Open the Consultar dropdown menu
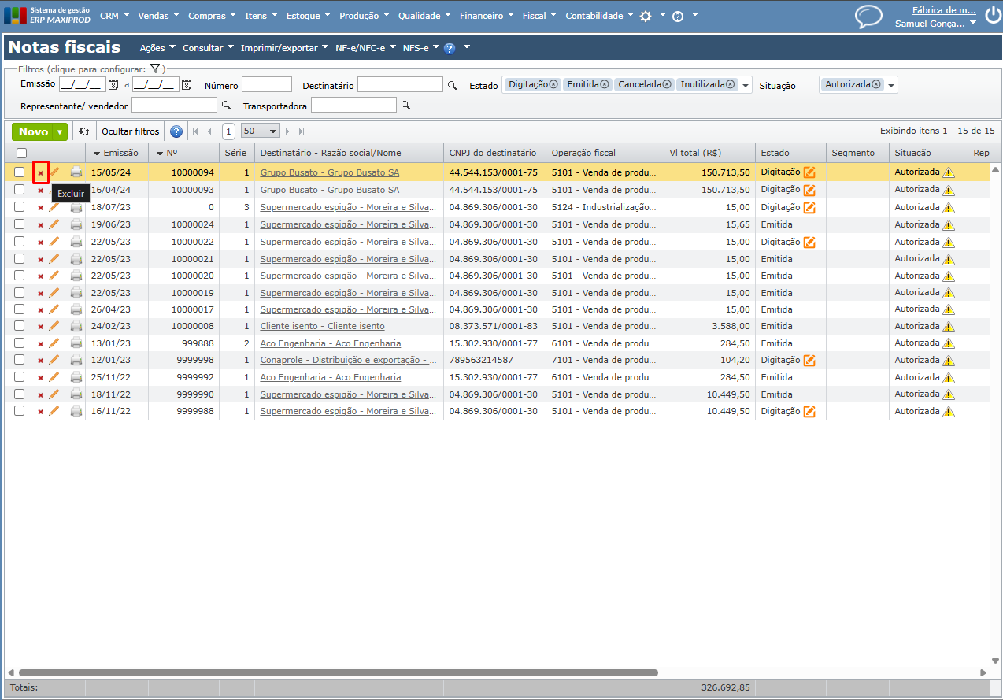 209,48
